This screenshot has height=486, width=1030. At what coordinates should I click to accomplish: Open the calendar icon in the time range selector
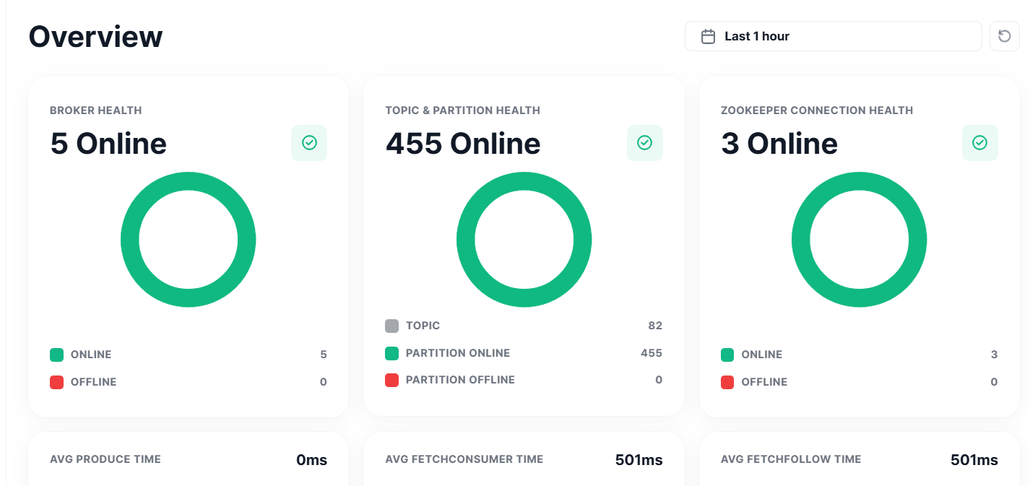pyautogui.click(x=708, y=35)
